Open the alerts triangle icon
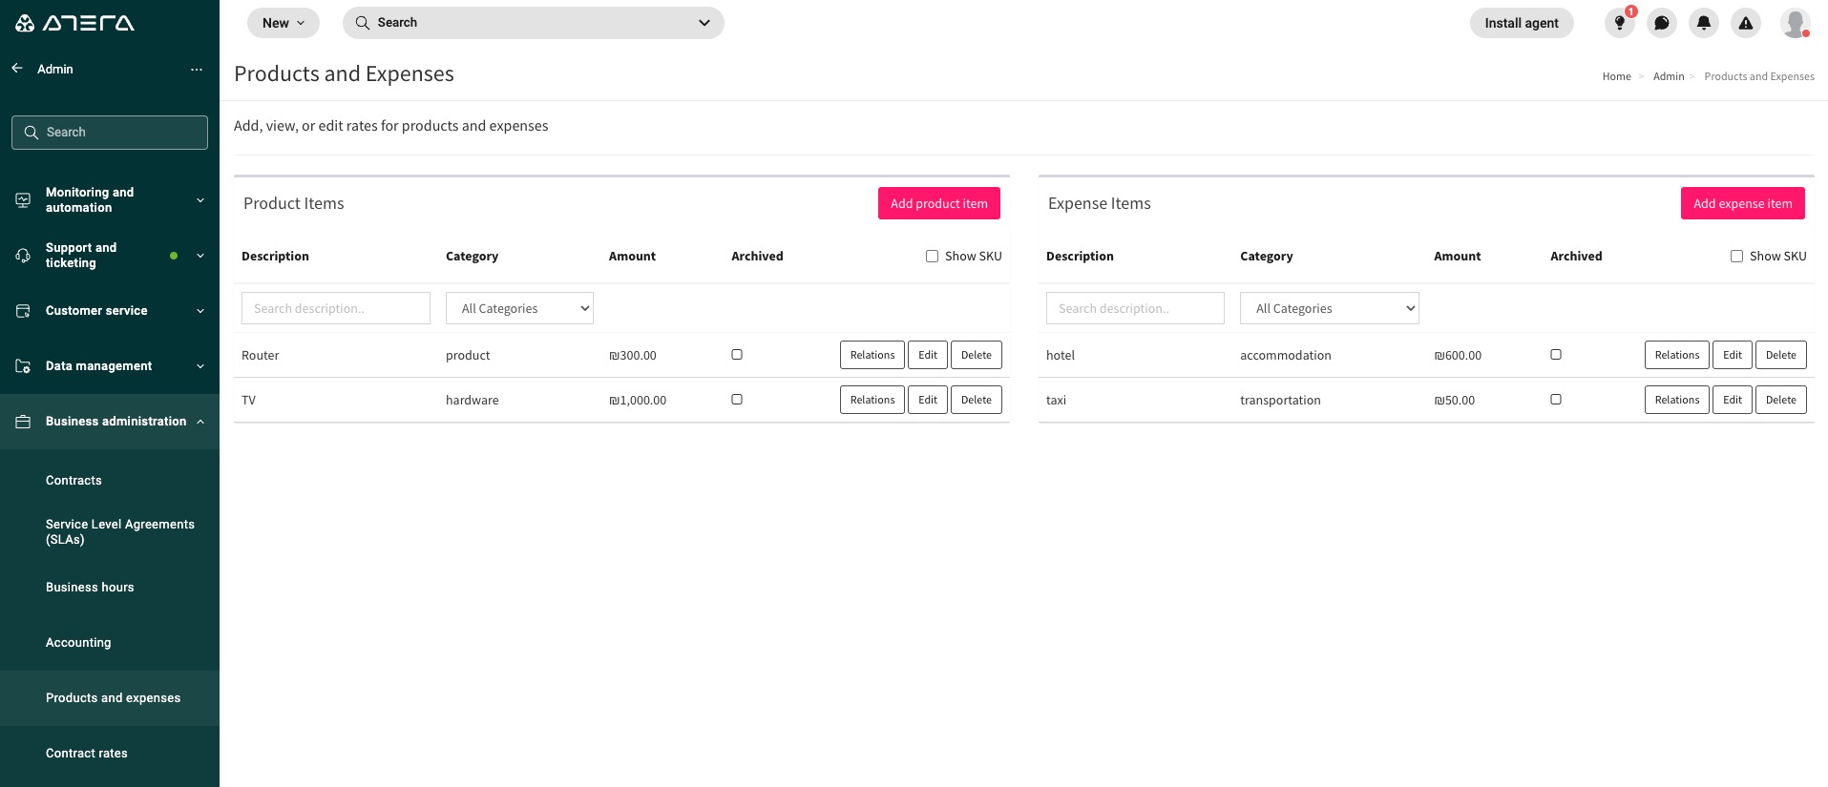This screenshot has width=1828, height=787. click(x=1746, y=23)
